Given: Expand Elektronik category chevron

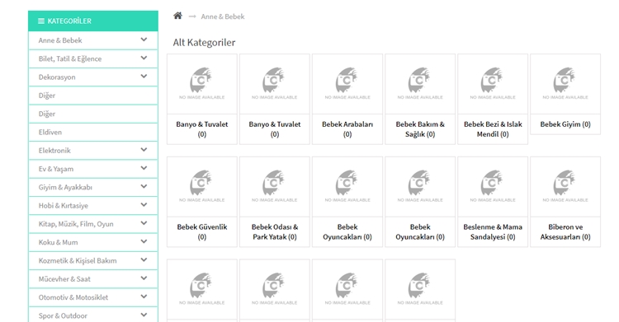Looking at the screenshot, I should [144, 150].
